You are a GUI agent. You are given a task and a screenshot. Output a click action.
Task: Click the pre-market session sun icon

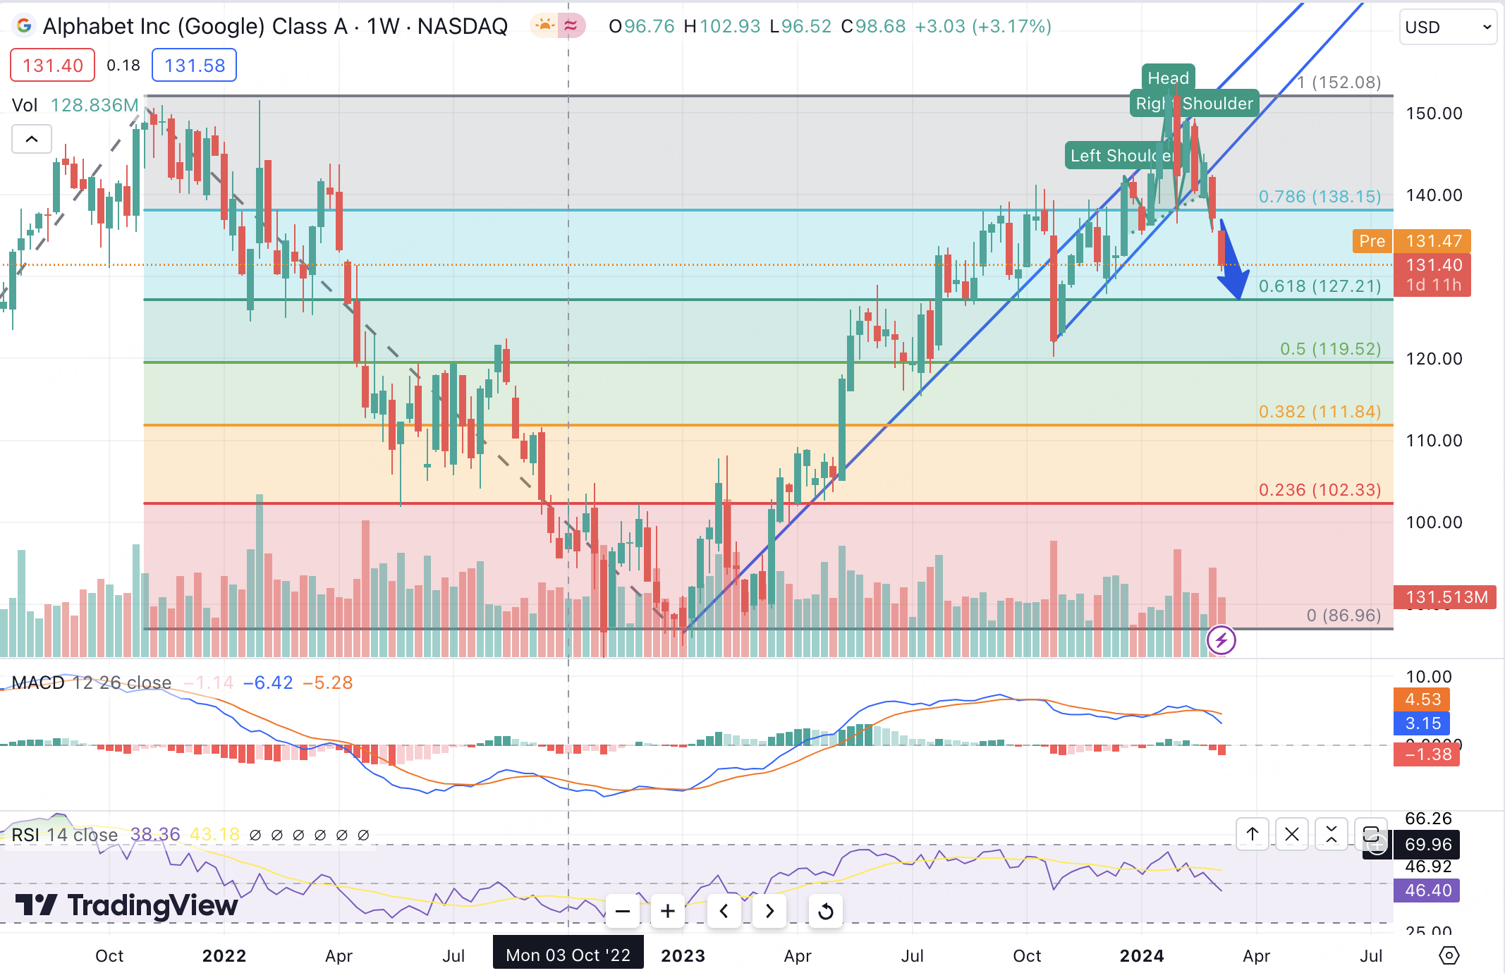544,26
